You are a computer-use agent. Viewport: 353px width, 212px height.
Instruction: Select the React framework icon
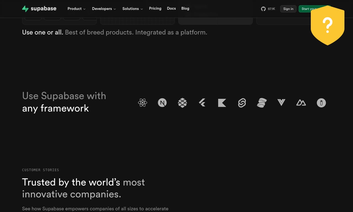point(143,103)
